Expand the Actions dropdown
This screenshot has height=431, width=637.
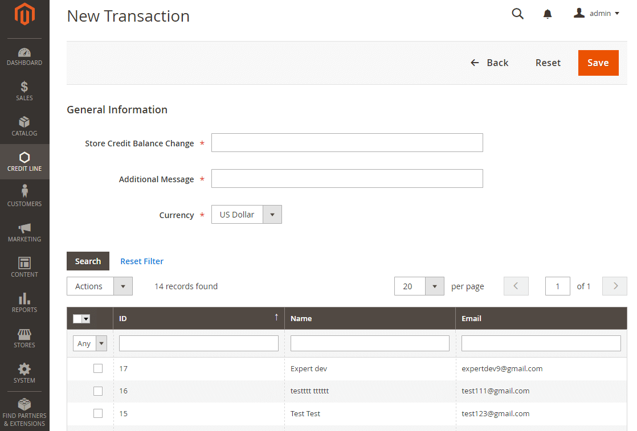click(100, 286)
